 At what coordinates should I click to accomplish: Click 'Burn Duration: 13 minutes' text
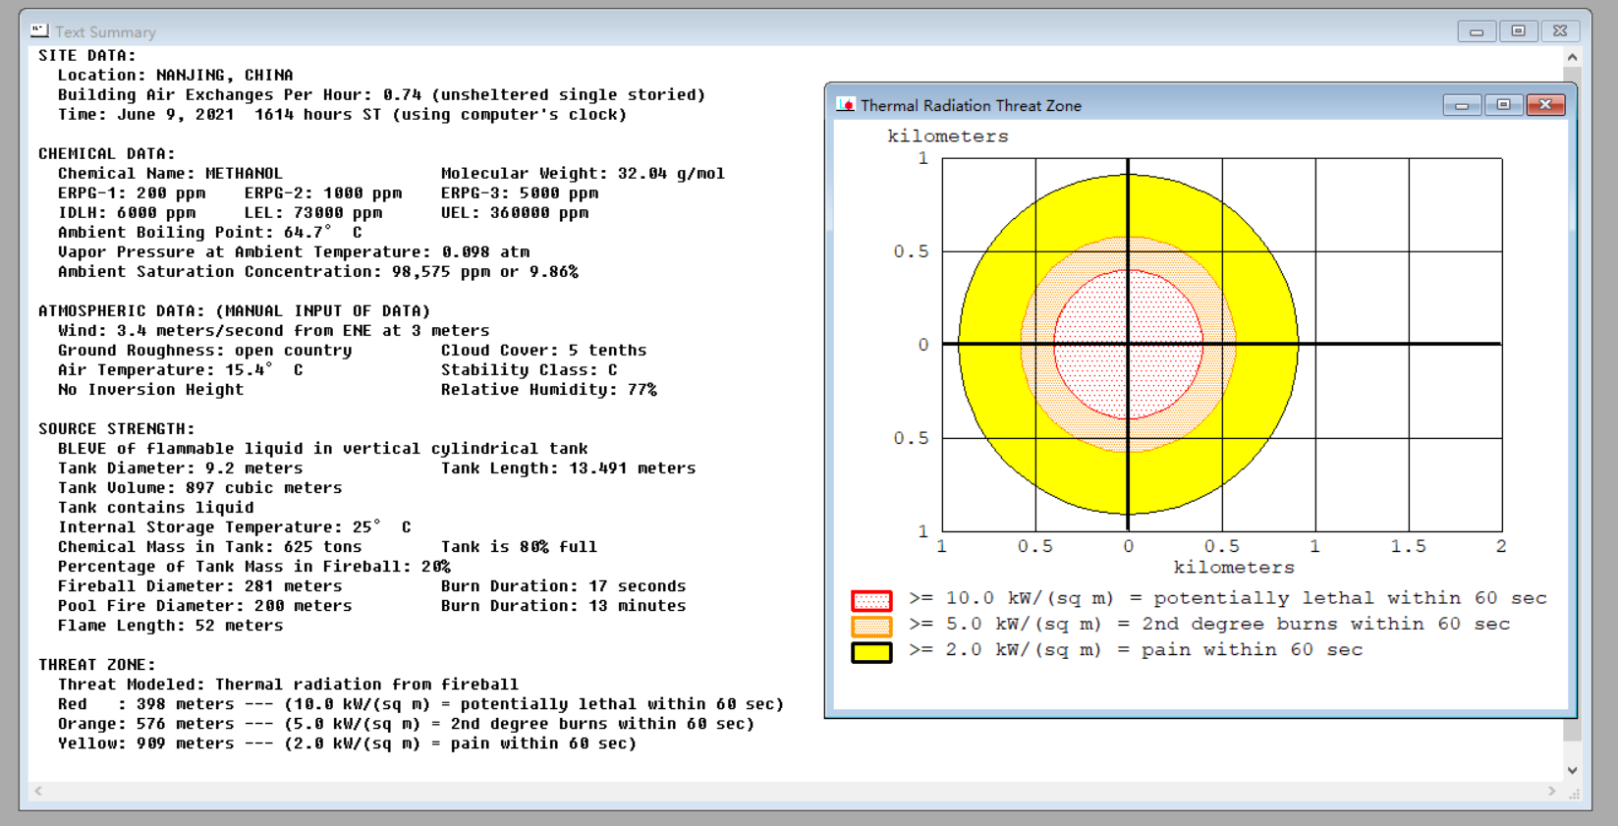click(x=564, y=606)
